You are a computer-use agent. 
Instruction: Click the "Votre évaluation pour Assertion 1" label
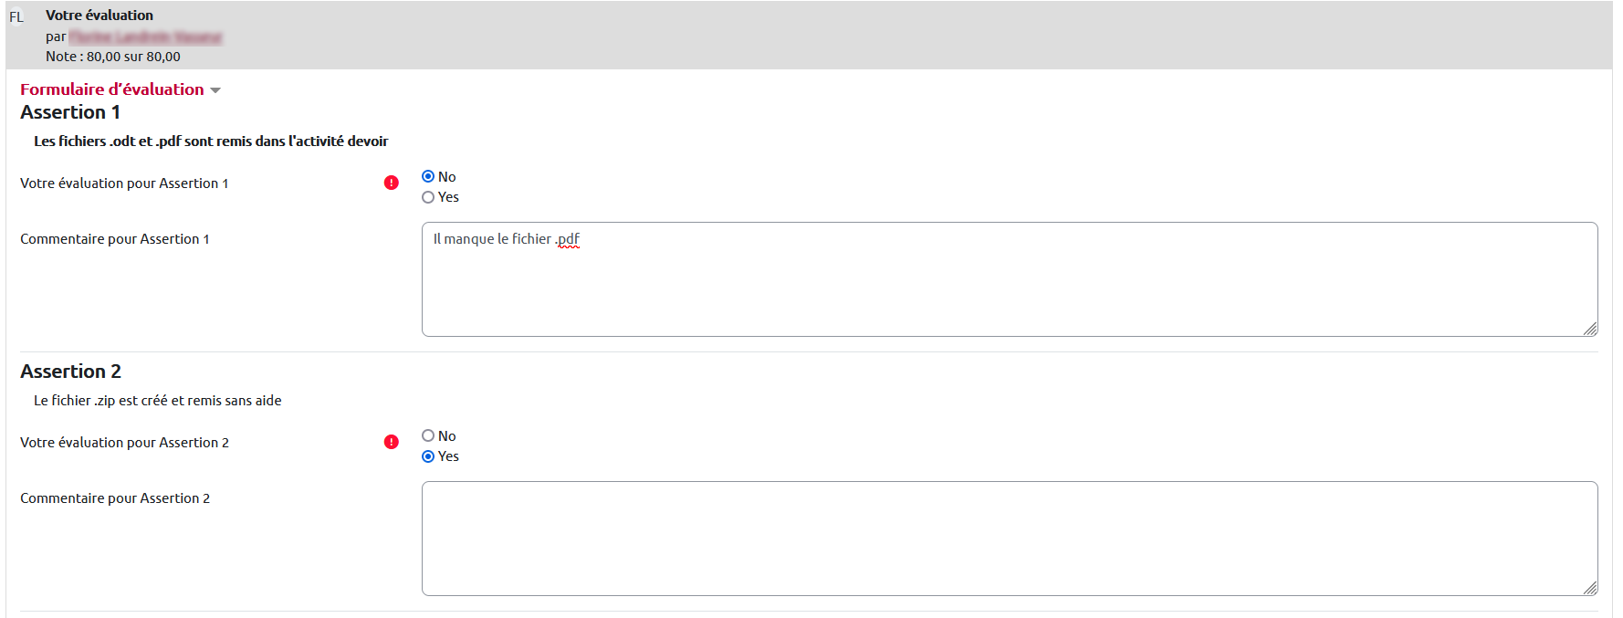pos(124,183)
